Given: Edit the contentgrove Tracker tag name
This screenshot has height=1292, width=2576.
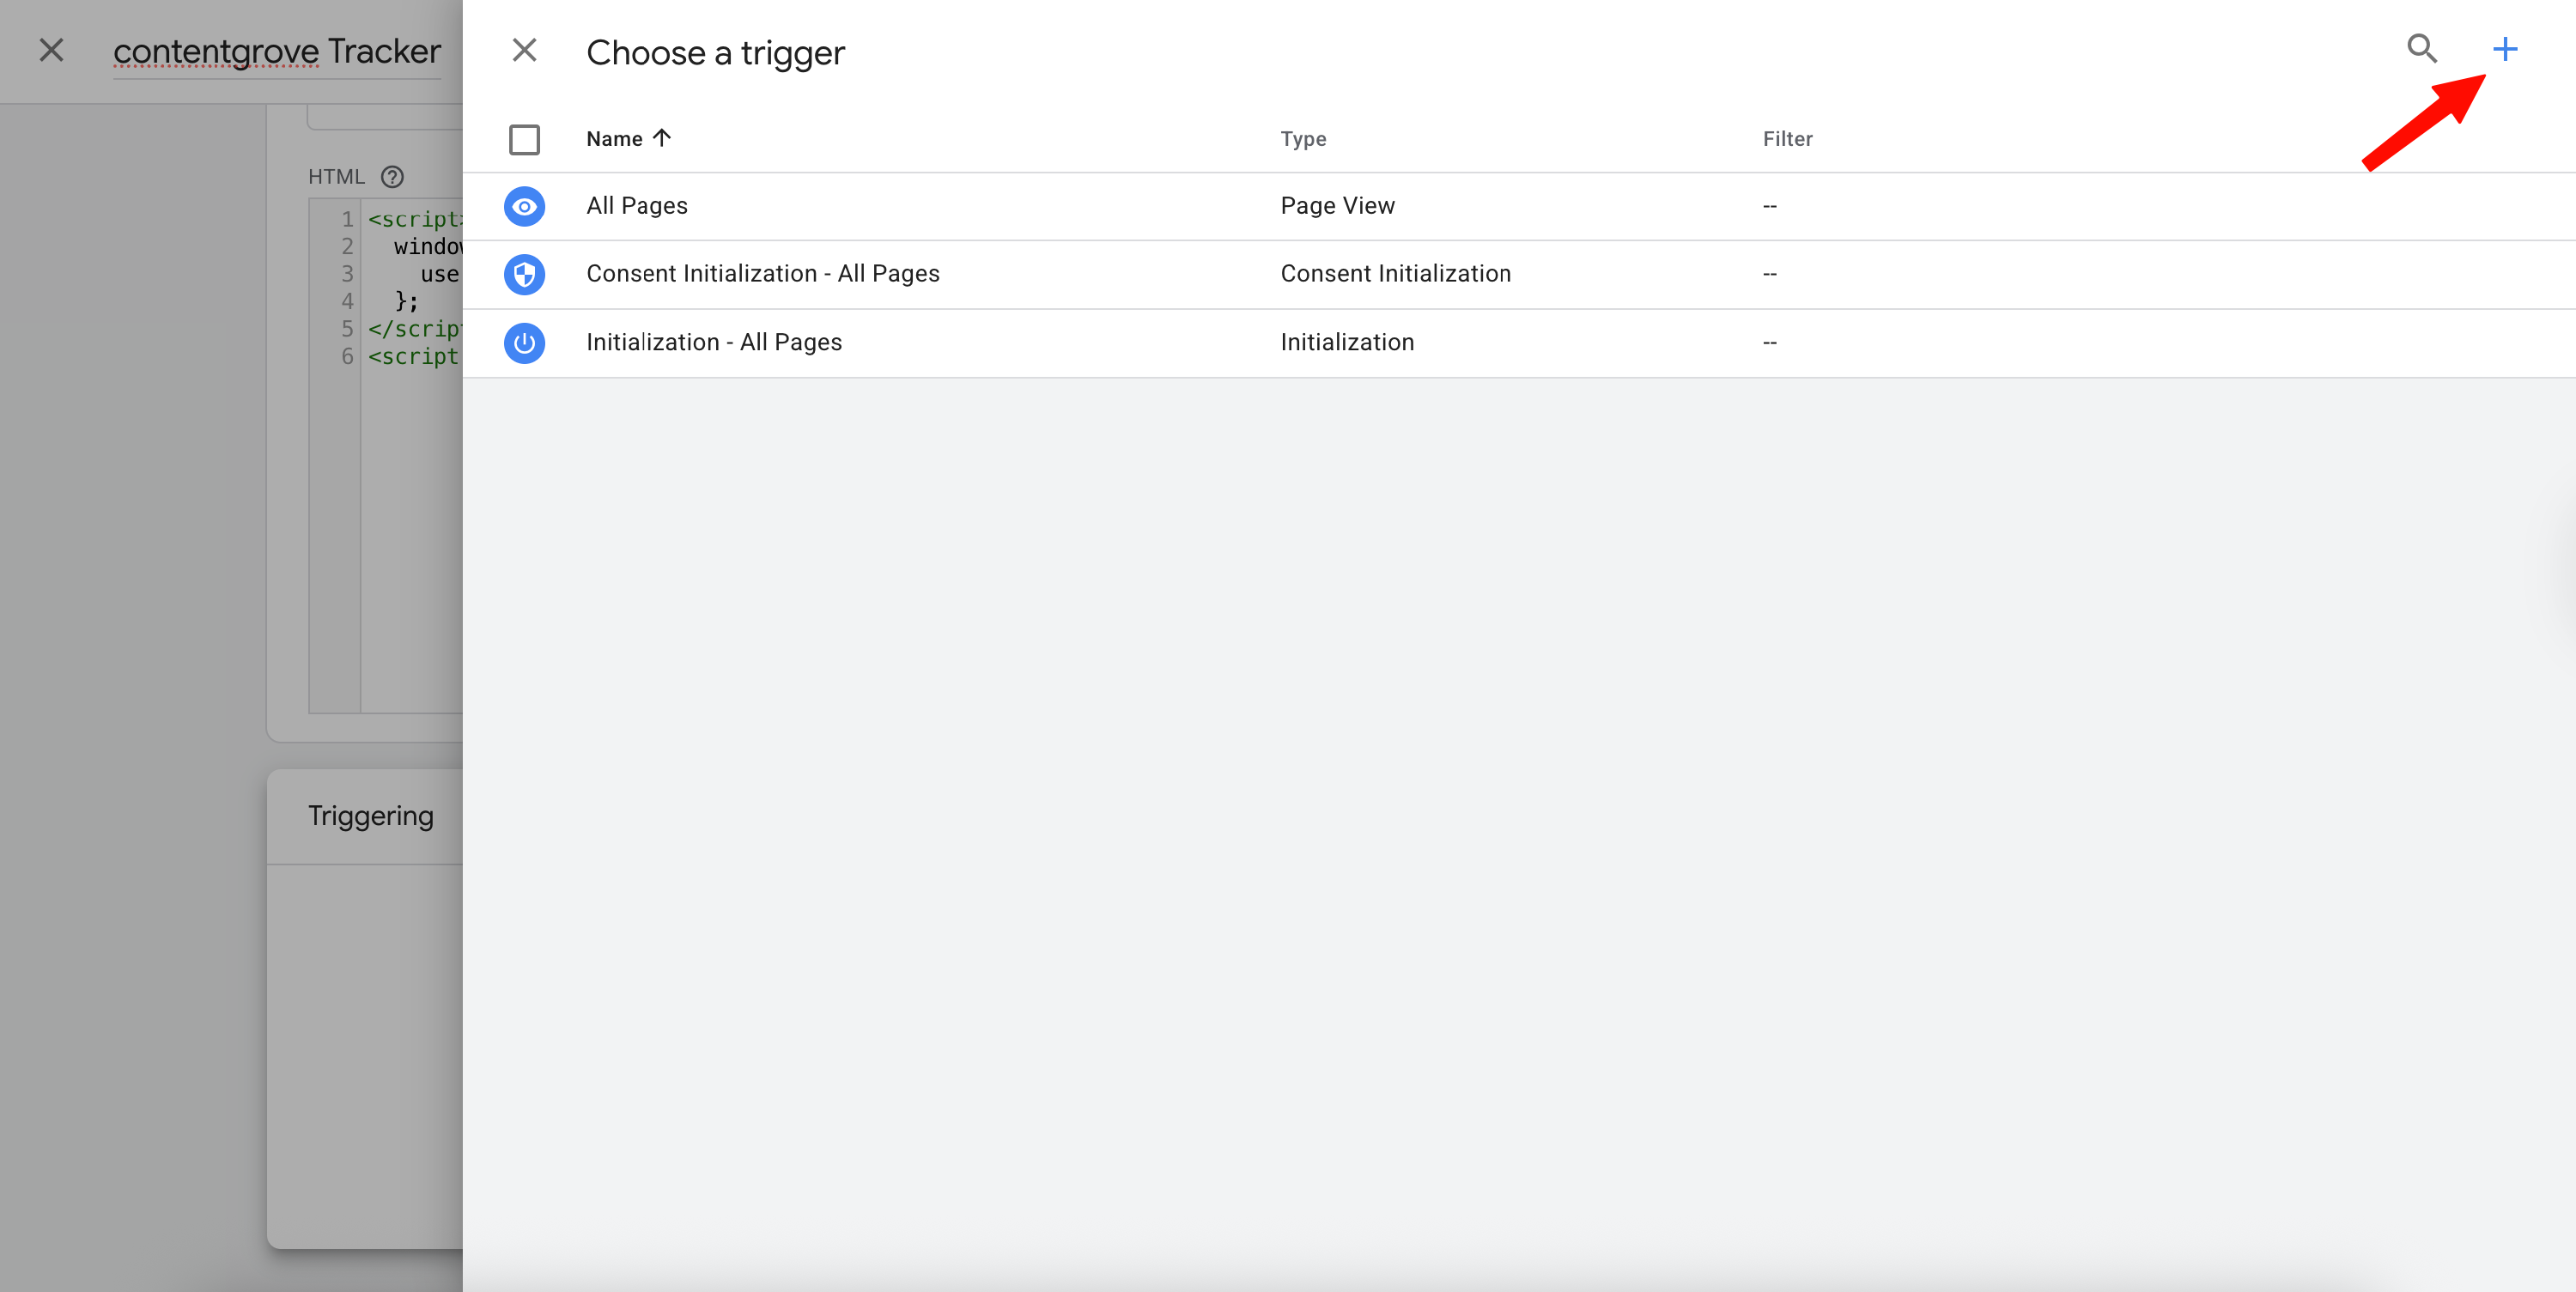Looking at the screenshot, I should pyautogui.click(x=276, y=51).
